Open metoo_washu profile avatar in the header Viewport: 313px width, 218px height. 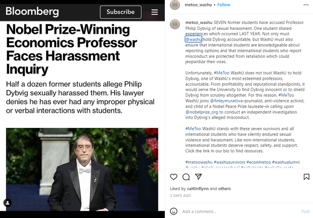pyautogui.click(x=175, y=5)
